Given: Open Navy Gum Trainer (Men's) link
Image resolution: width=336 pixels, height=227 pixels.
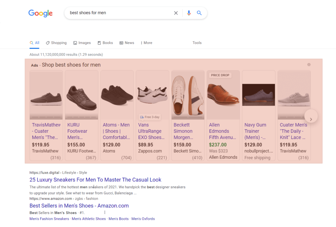Looking at the screenshot, I should [x=255, y=131].
